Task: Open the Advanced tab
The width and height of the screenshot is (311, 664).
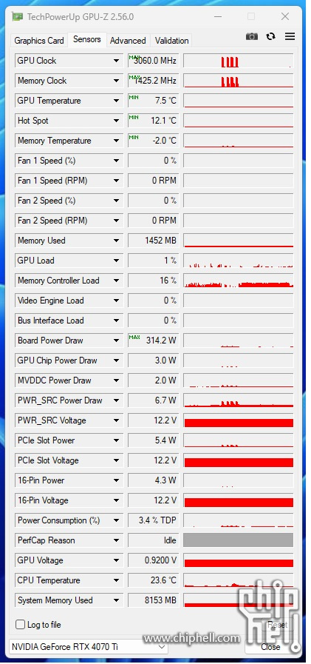Action: [x=128, y=41]
